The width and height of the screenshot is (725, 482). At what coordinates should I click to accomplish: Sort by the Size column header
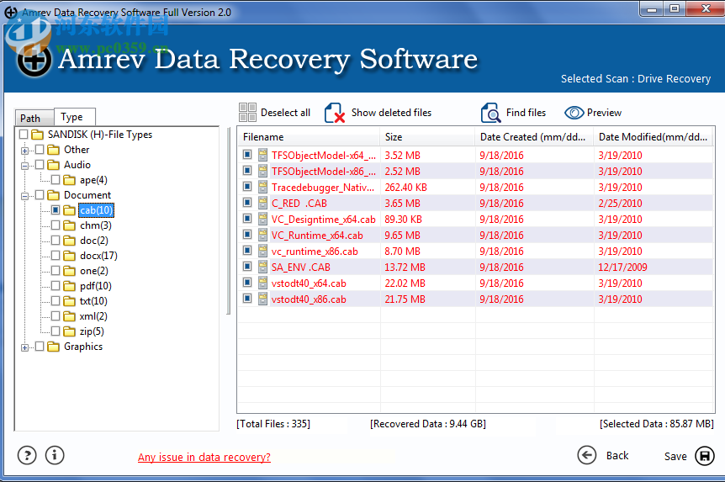428,137
